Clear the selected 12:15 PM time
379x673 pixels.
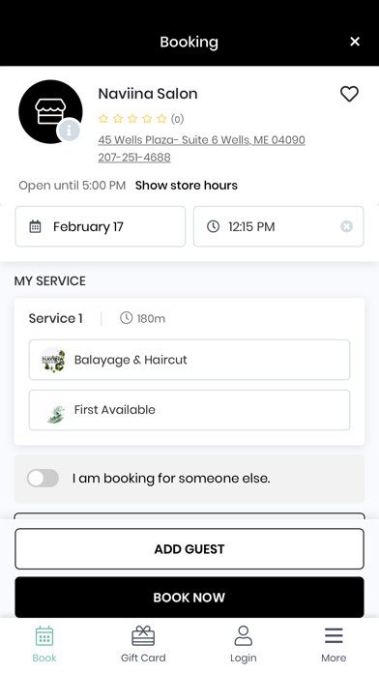coord(346,226)
